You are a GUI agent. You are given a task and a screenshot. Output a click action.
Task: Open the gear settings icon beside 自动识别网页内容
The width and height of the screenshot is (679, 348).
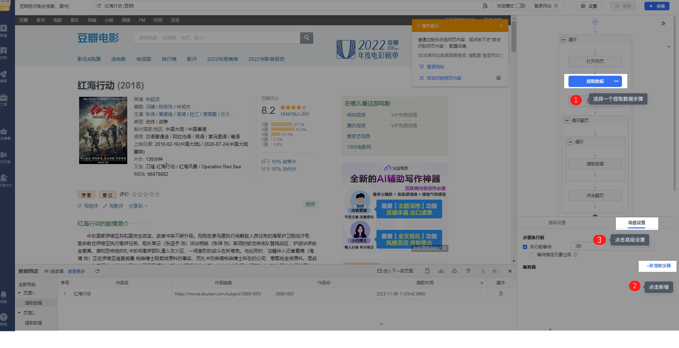pyautogui.click(x=499, y=78)
